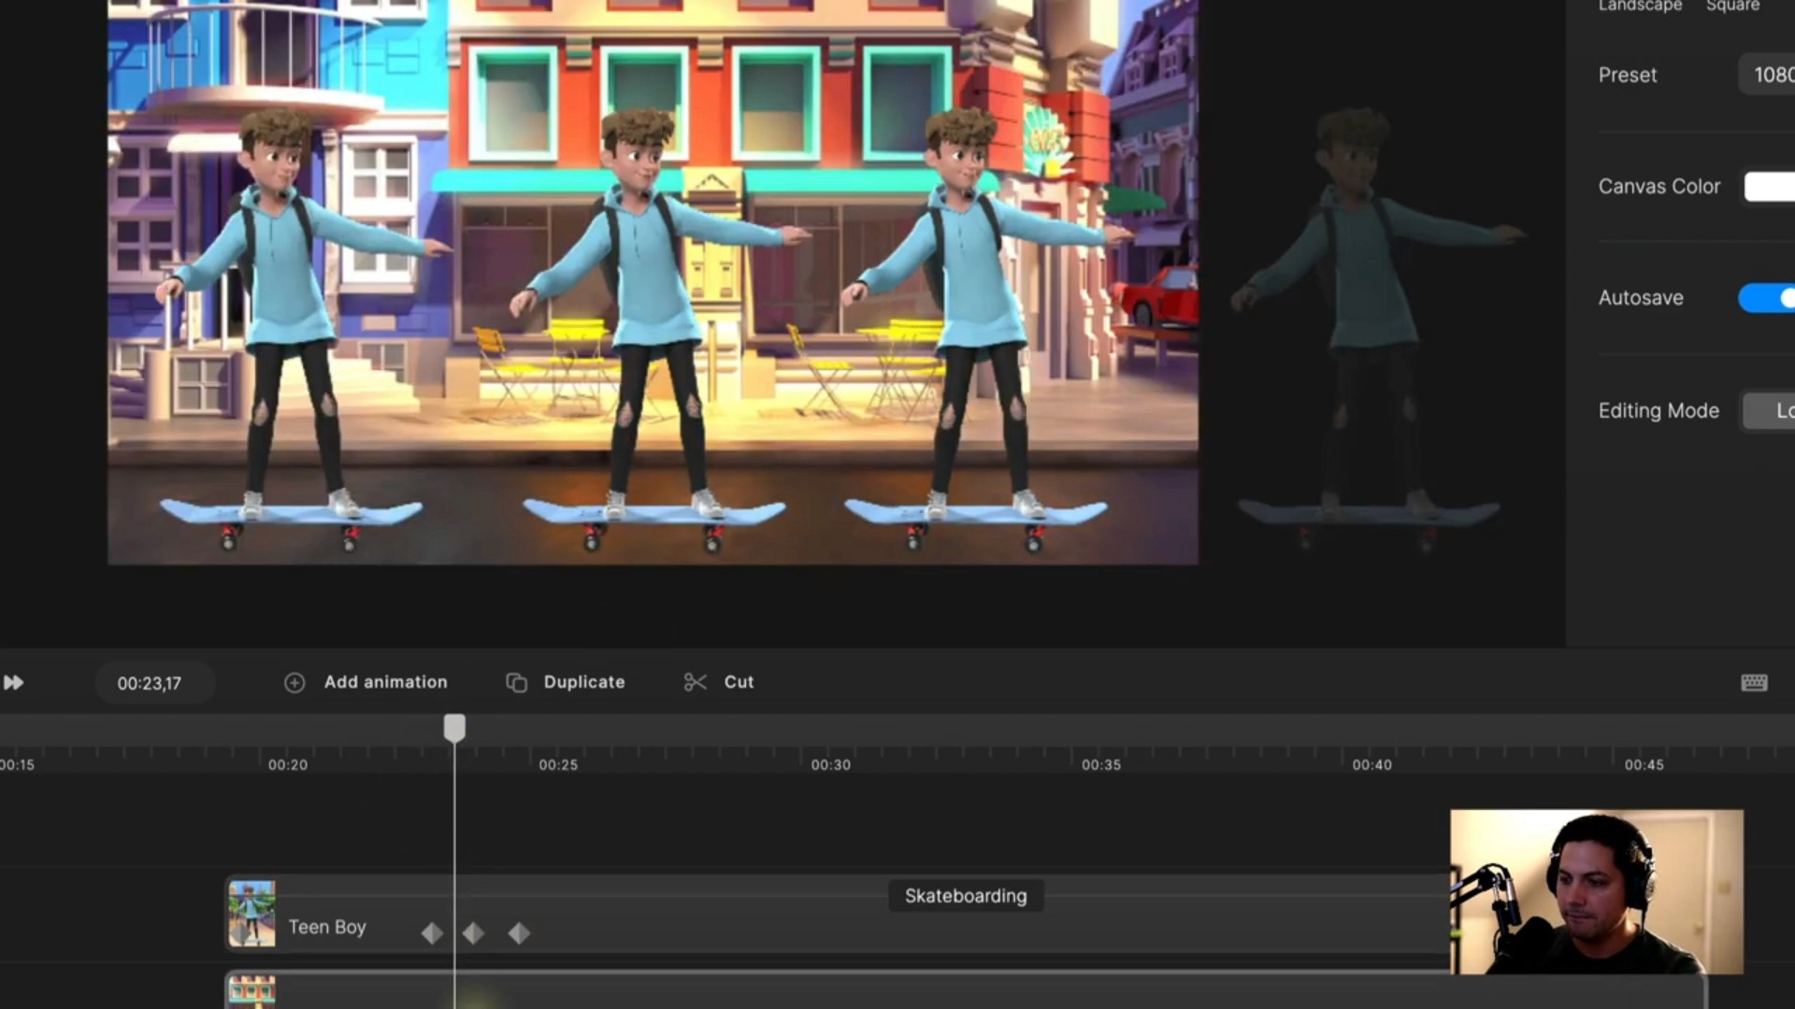
Task: Open the Editing Mode dropdown
Action: click(1769, 411)
